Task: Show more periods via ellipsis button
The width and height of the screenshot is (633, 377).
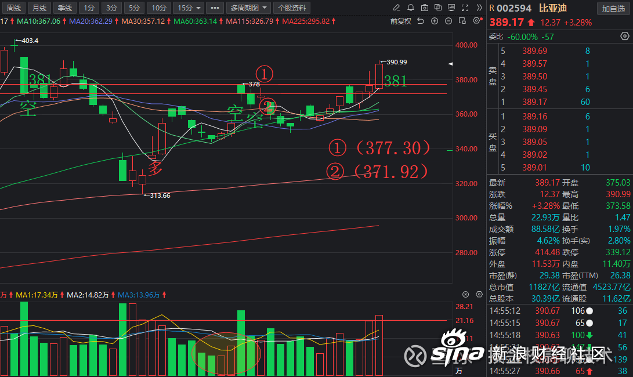Action: tap(215, 8)
